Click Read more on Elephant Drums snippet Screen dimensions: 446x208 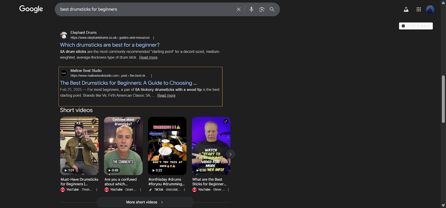[x=148, y=58]
